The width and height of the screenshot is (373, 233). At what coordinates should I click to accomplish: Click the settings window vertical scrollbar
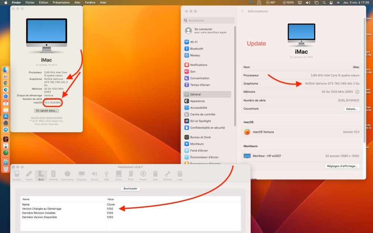click(364, 80)
